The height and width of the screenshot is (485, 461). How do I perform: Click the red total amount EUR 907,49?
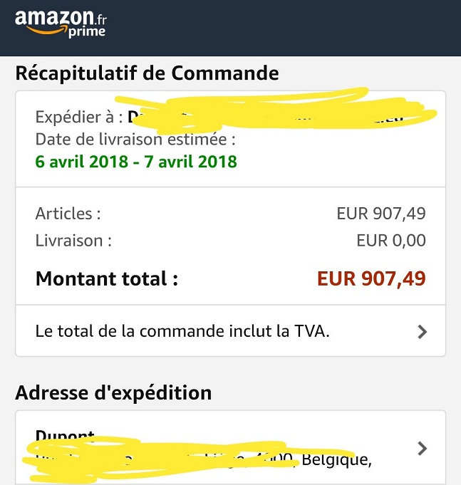click(x=371, y=278)
